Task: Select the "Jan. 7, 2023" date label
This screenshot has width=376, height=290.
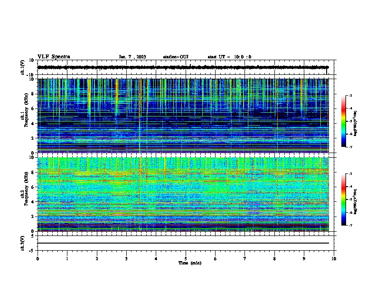Action: point(132,57)
